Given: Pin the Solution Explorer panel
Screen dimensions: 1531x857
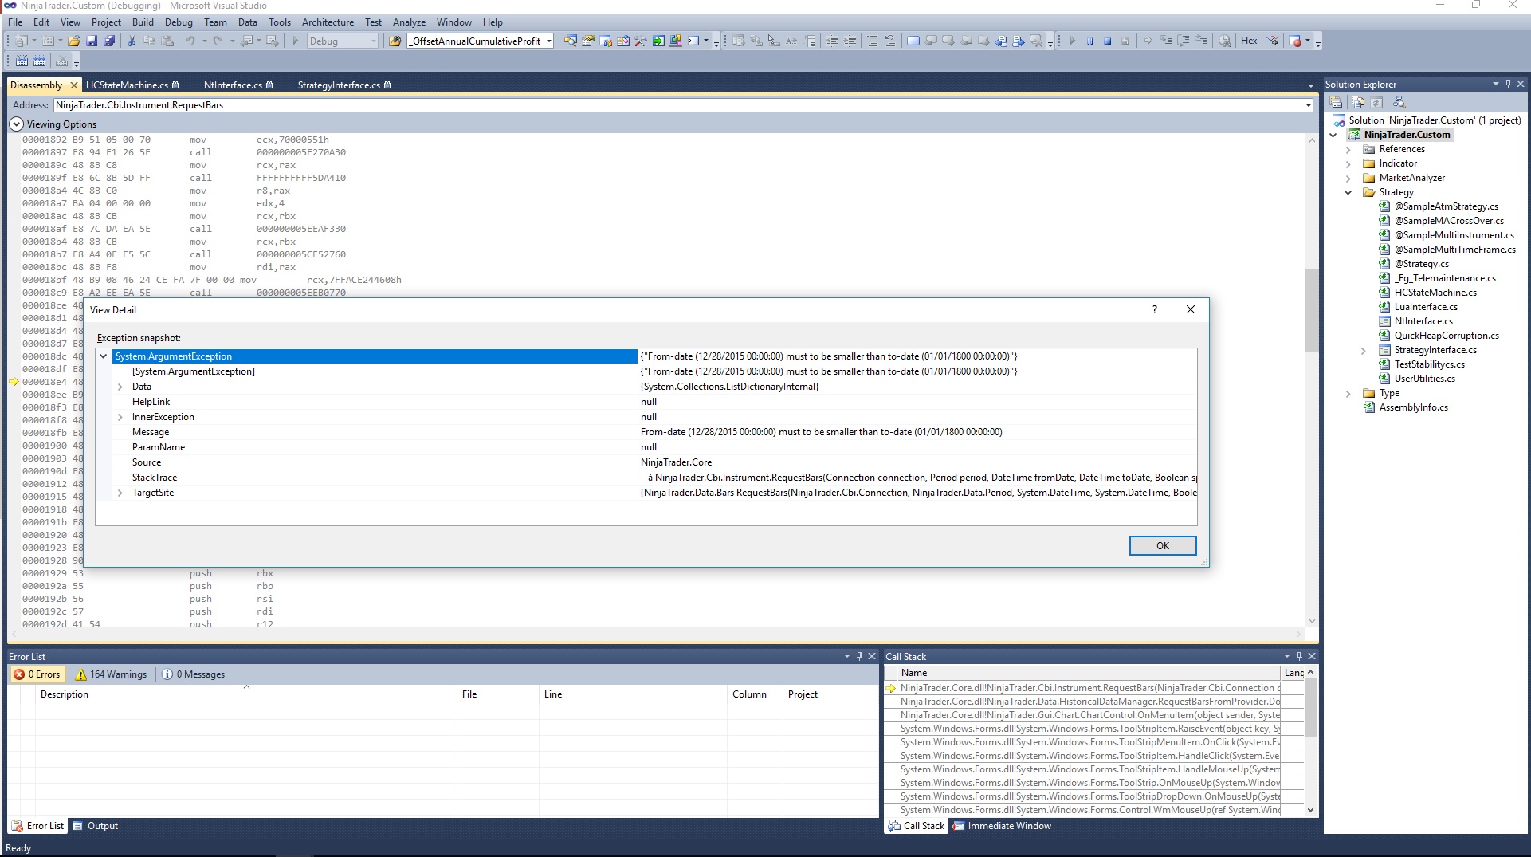Looking at the screenshot, I should 1508,84.
